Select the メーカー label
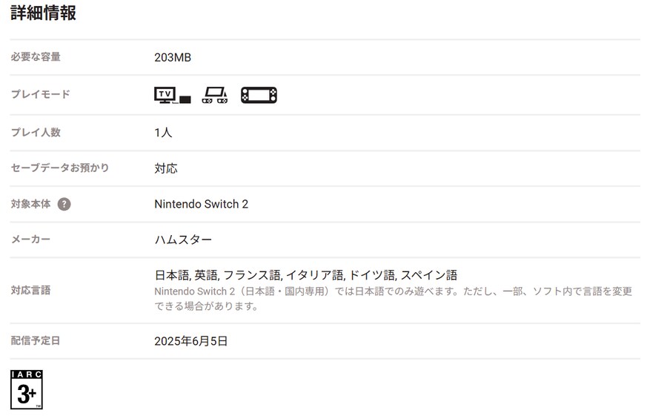Viewport: 667px width, 416px height. [x=30, y=240]
